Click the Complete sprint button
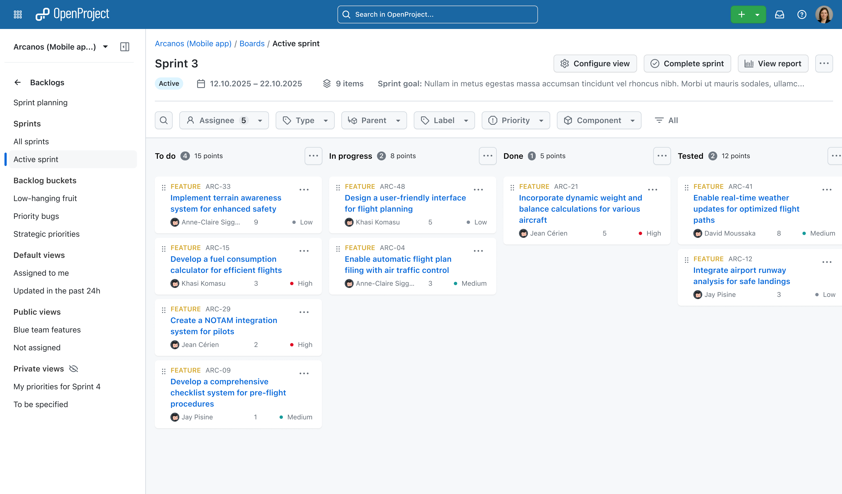 click(x=687, y=63)
